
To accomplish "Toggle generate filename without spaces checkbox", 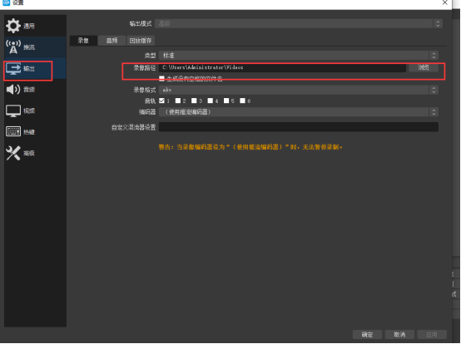I will point(161,78).
